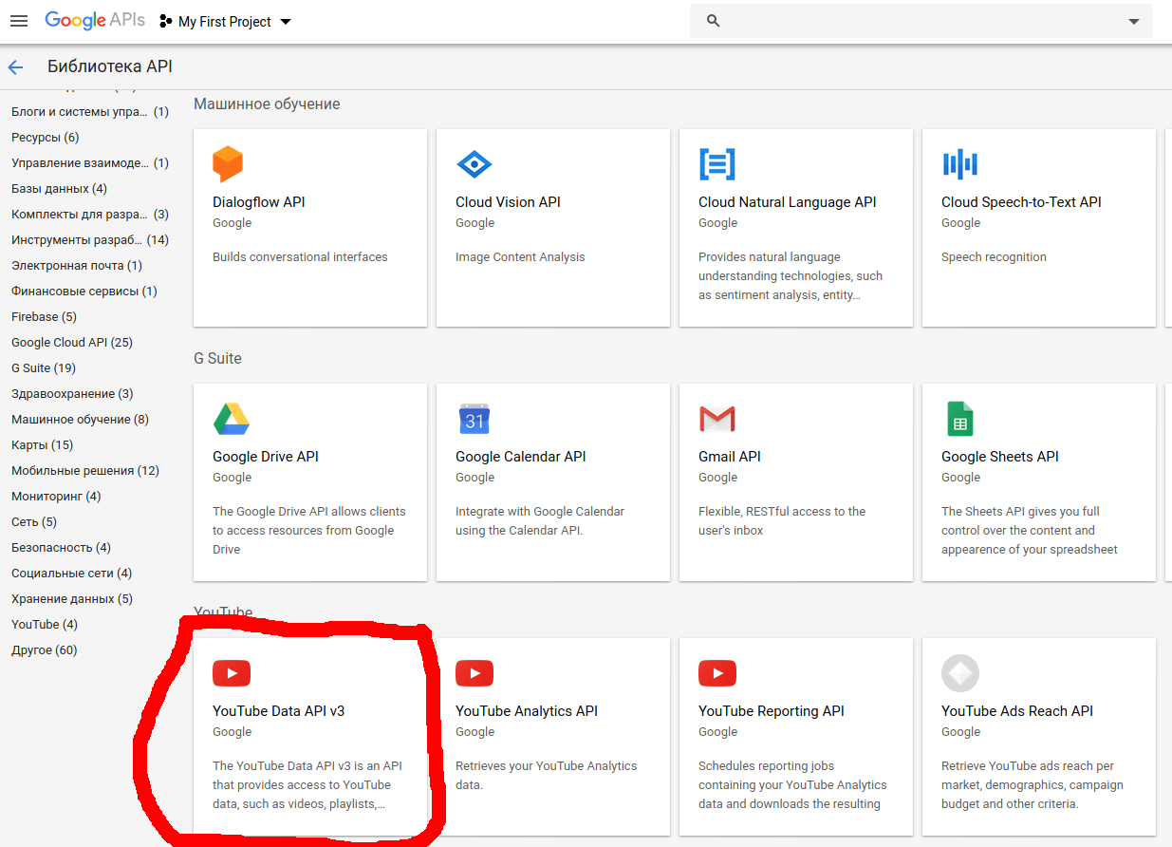Click the Машинное обучение section heading
The height and width of the screenshot is (847, 1172).
[x=267, y=104]
